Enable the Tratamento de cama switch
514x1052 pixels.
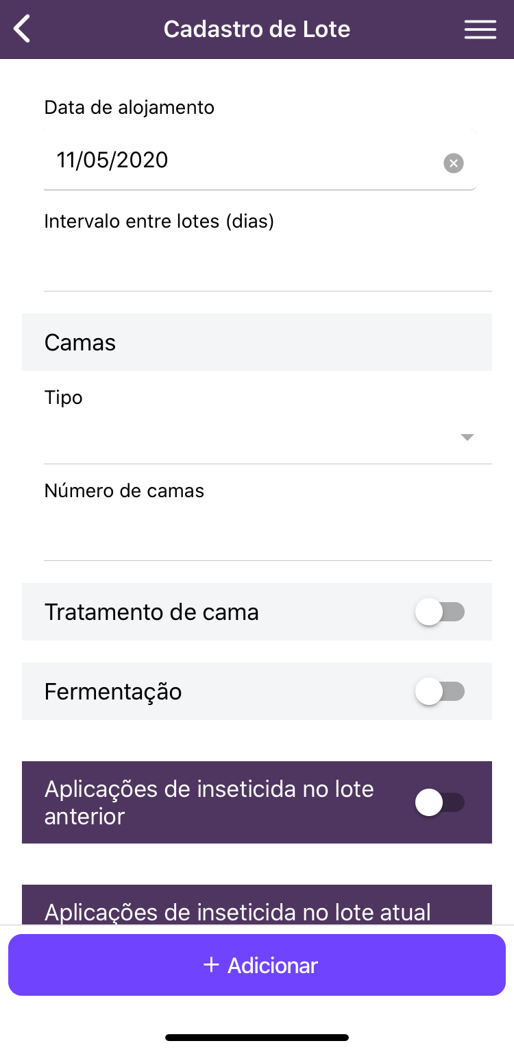439,612
